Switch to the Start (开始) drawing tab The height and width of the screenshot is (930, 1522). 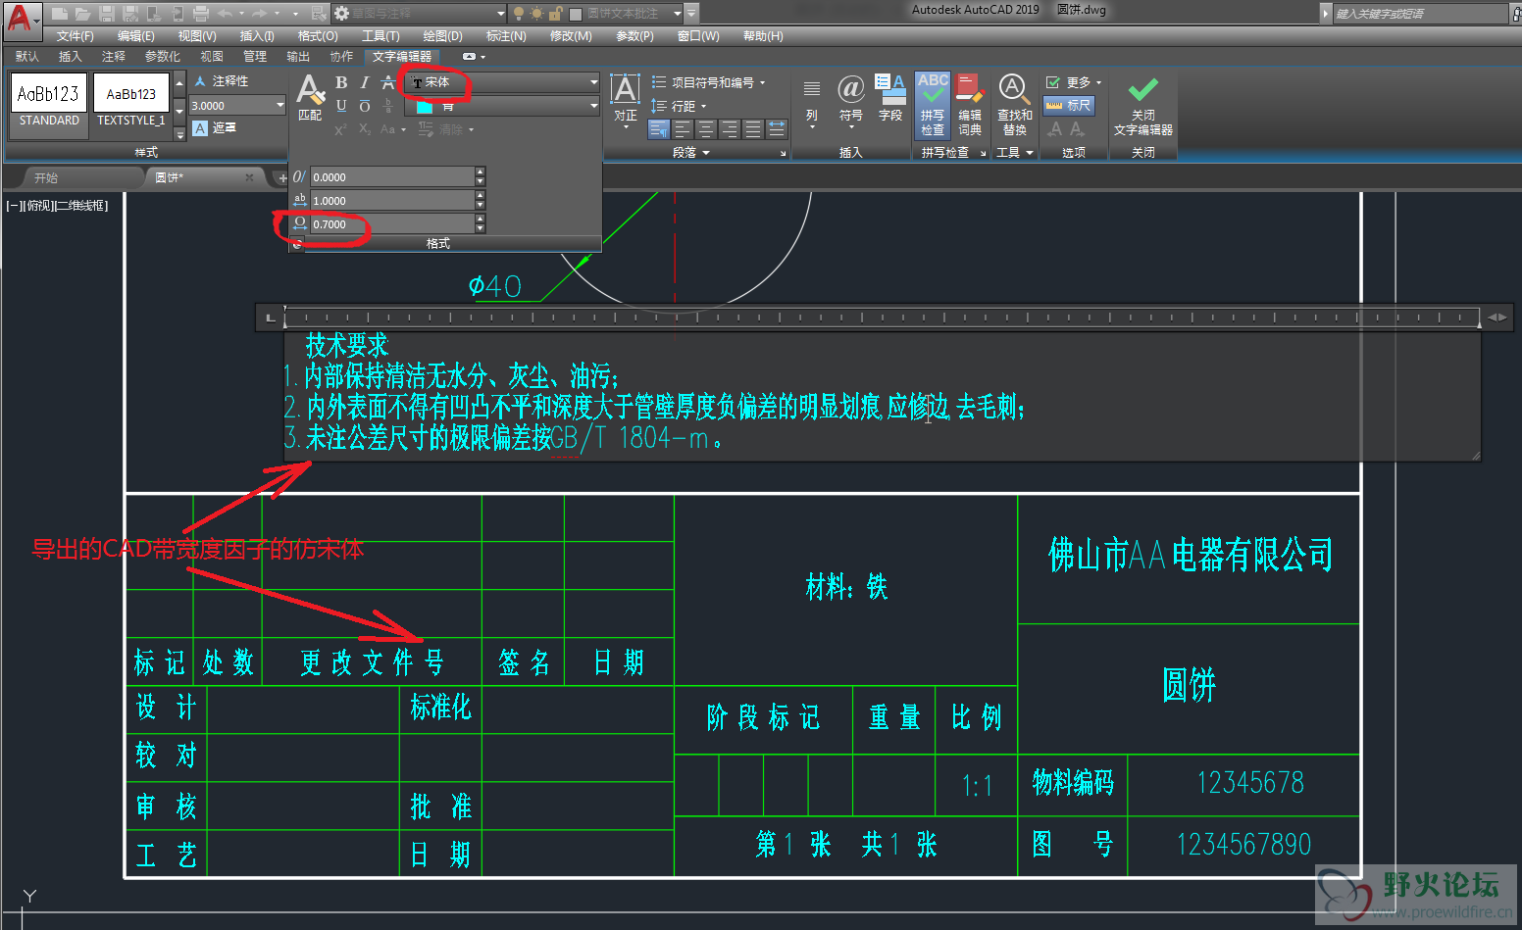(x=46, y=177)
